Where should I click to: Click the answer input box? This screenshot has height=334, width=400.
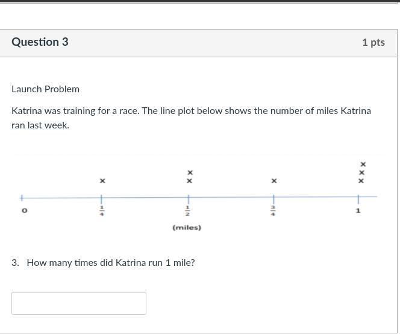click(x=78, y=303)
